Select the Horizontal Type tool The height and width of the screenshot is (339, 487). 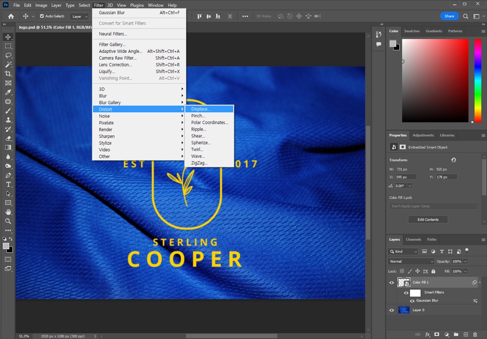click(x=8, y=185)
